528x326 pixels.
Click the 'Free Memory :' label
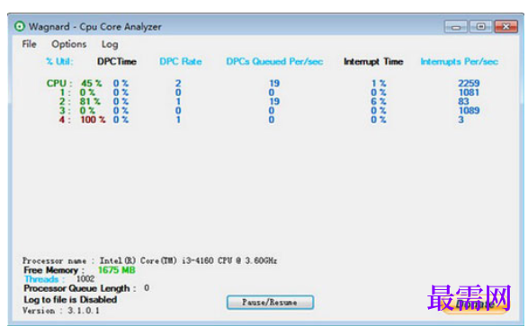point(54,270)
